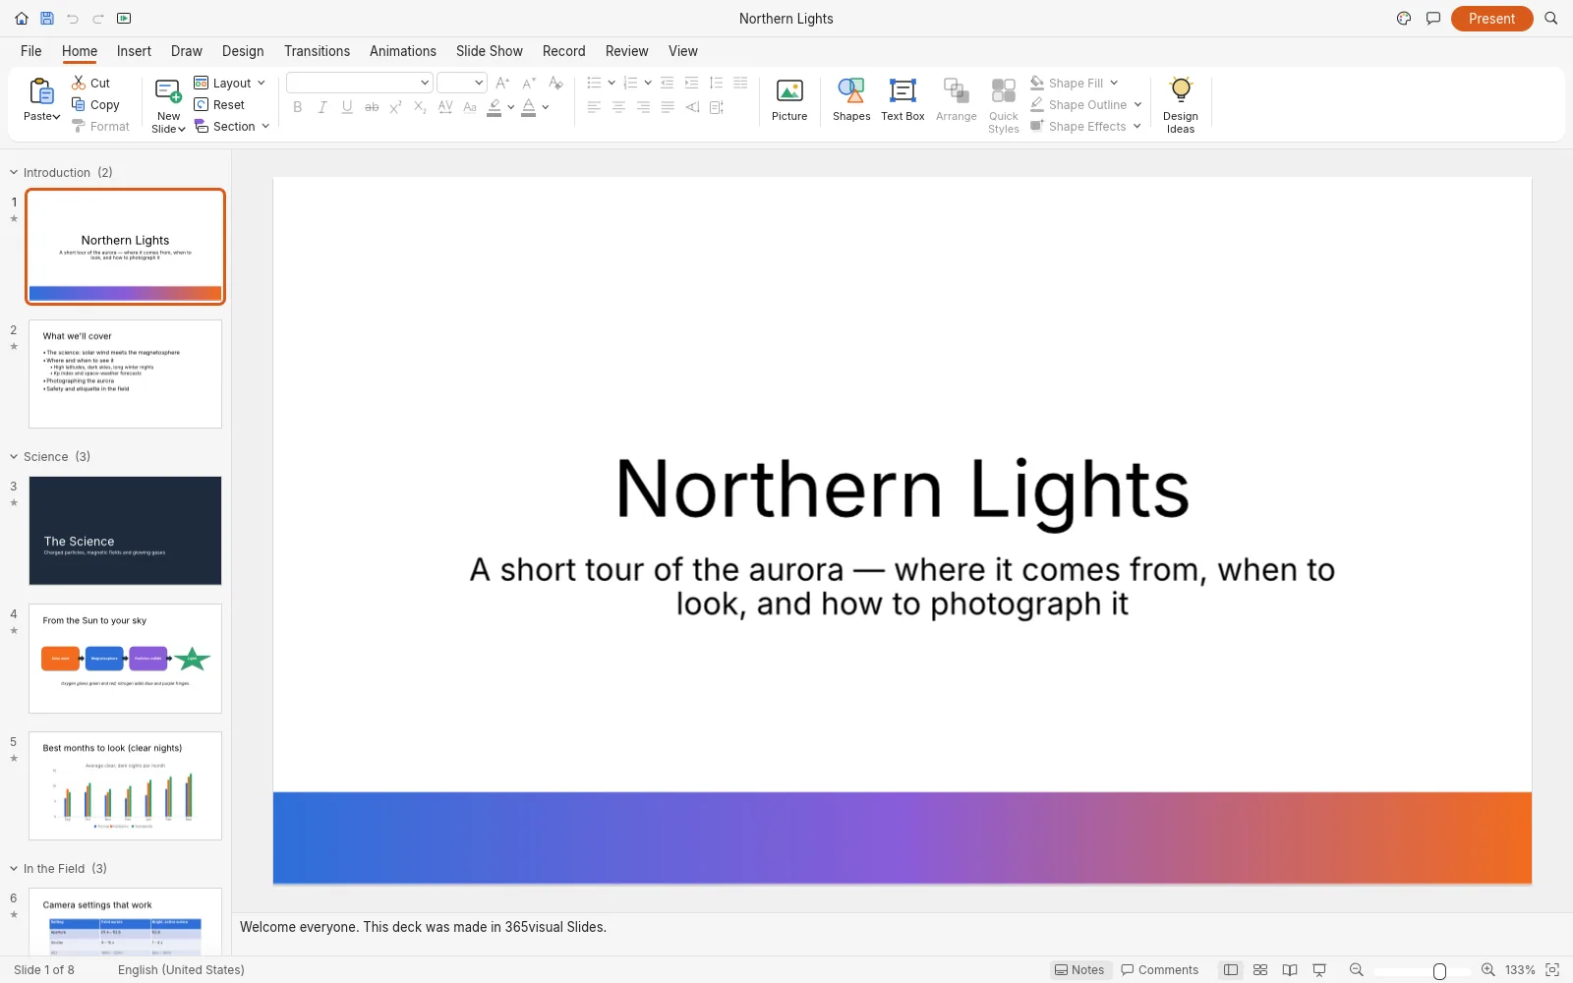This screenshot has height=983, width=1573.
Task: Click the Home house icon in title bar
Action: pyautogui.click(x=22, y=19)
